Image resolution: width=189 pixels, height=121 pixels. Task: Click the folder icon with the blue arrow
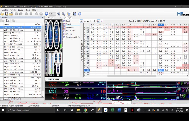click(11, 14)
